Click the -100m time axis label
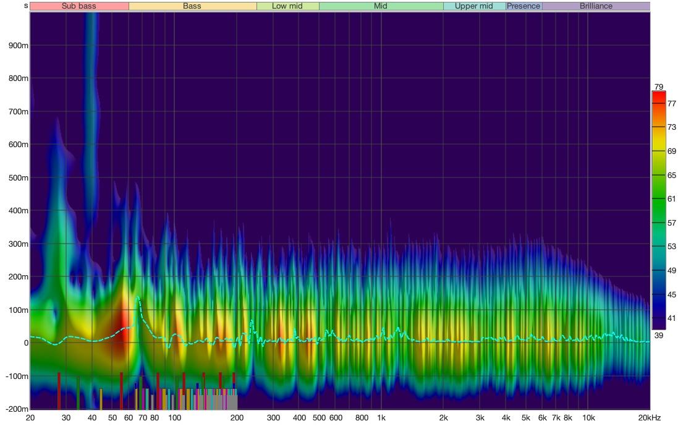The height and width of the screenshot is (426, 691). click(17, 376)
